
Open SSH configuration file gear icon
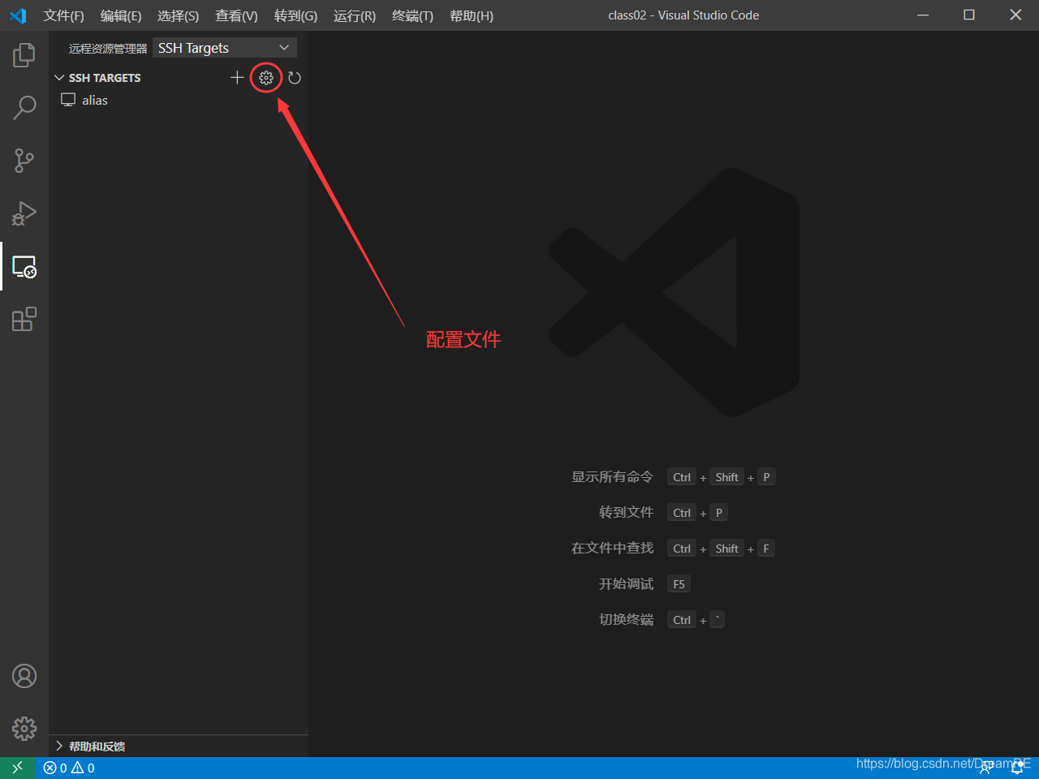(x=266, y=78)
